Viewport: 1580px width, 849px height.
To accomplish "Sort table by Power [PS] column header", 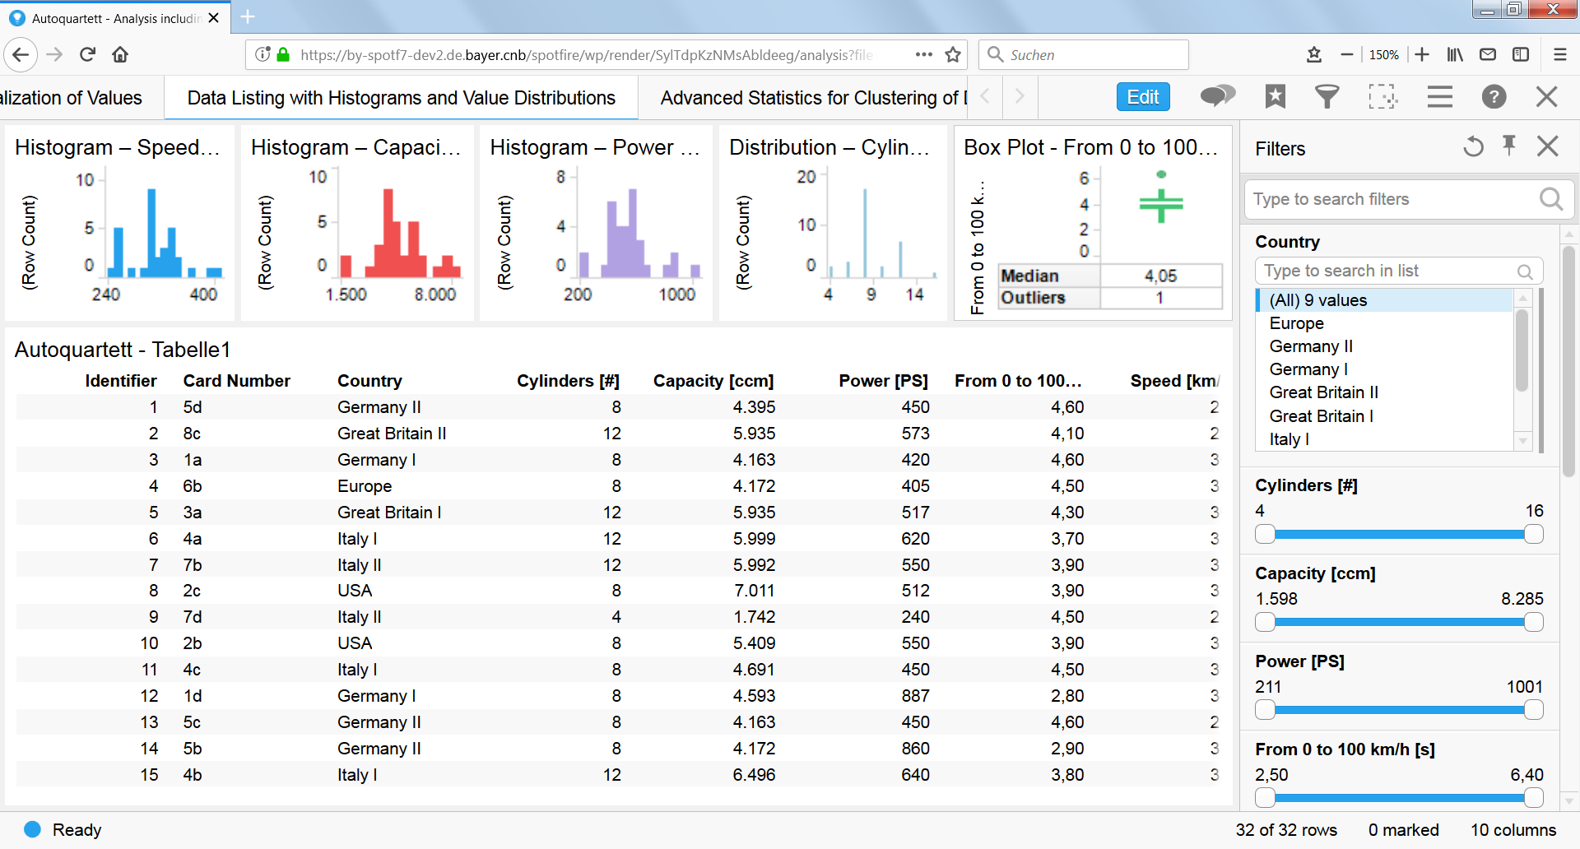I will point(882,381).
